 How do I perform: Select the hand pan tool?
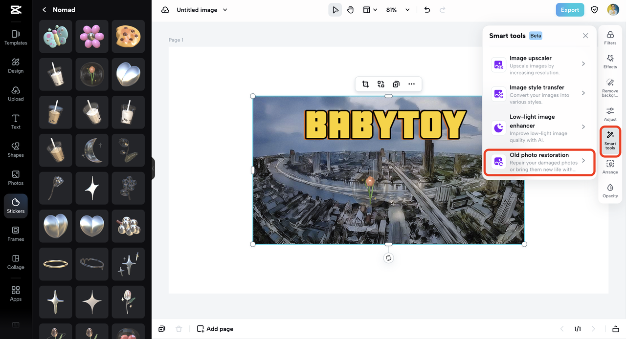coord(351,10)
